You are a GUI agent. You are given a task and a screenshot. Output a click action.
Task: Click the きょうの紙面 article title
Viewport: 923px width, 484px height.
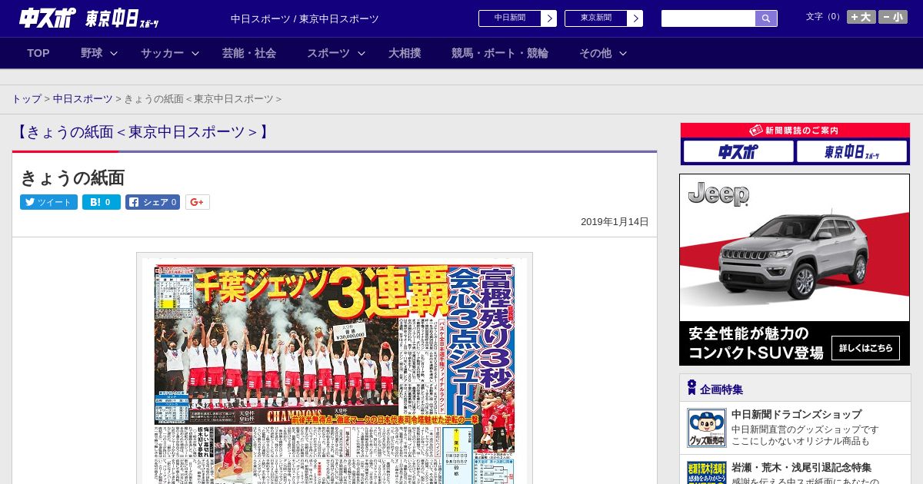[72, 177]
